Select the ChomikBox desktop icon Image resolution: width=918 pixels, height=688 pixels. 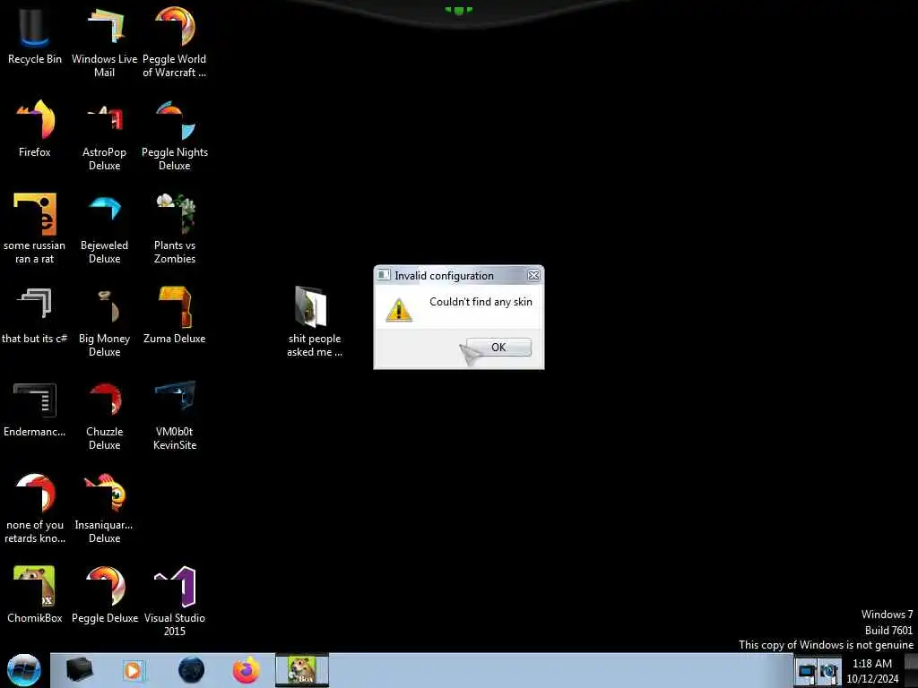click(35, 595)
